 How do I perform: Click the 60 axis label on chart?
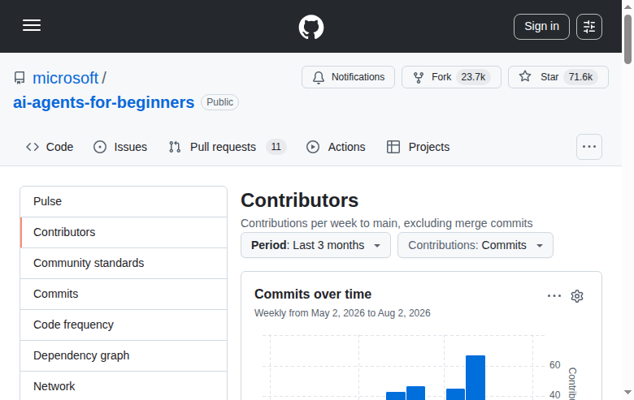554,365
